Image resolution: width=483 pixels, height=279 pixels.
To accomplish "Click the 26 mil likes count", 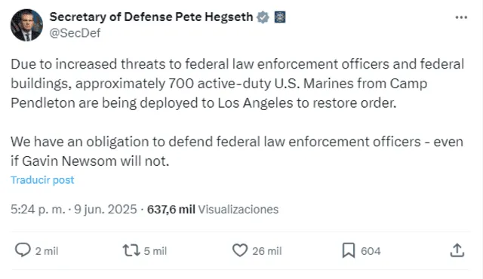I will (x=266, y=251).
